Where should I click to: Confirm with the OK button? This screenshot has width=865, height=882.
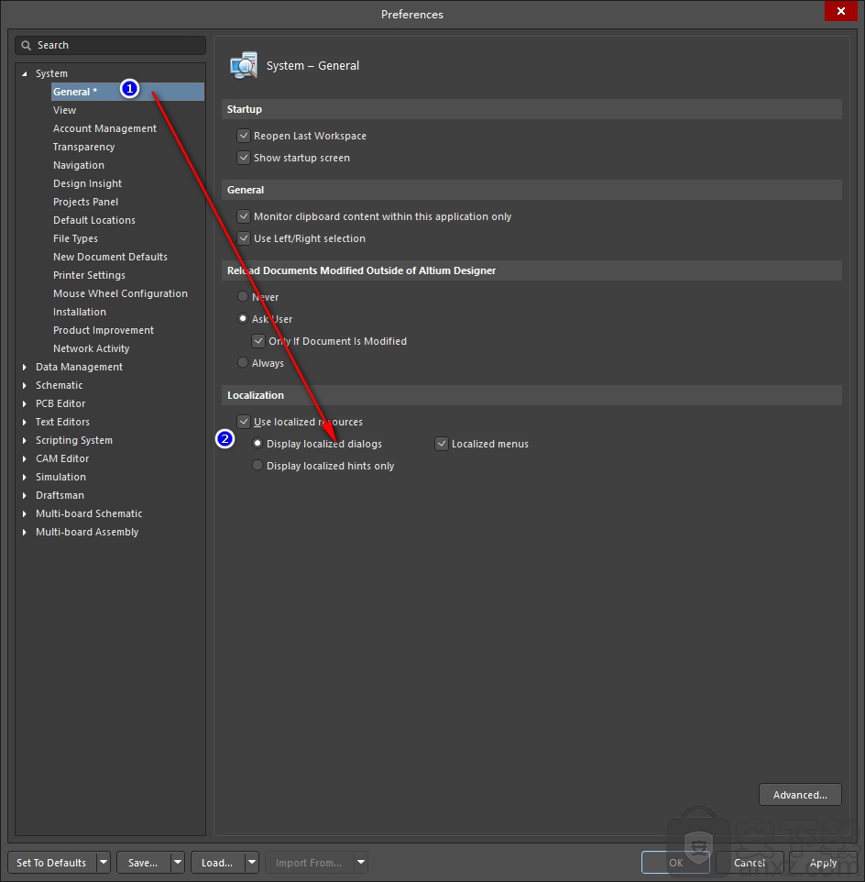click(x=675, y=863)
